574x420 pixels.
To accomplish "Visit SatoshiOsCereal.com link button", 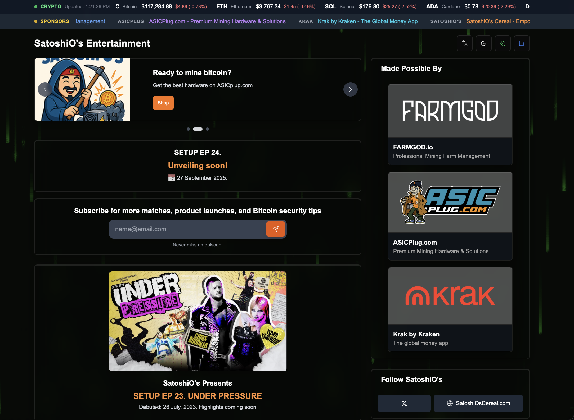I will pos(478,403).
